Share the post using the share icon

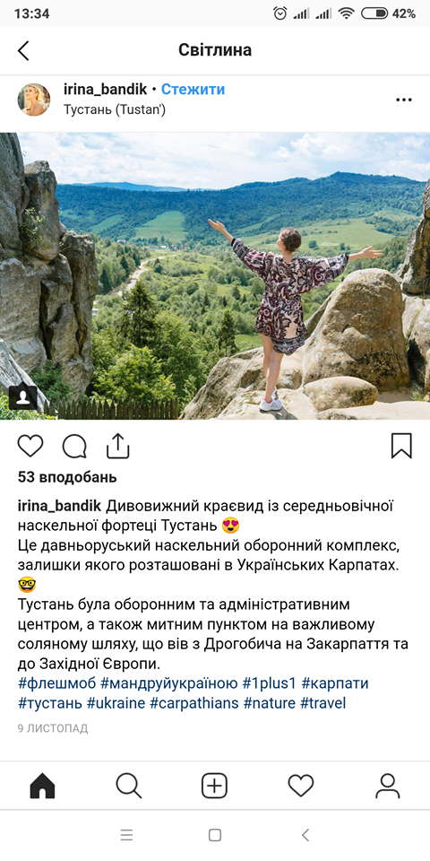(x=118, y=446)
